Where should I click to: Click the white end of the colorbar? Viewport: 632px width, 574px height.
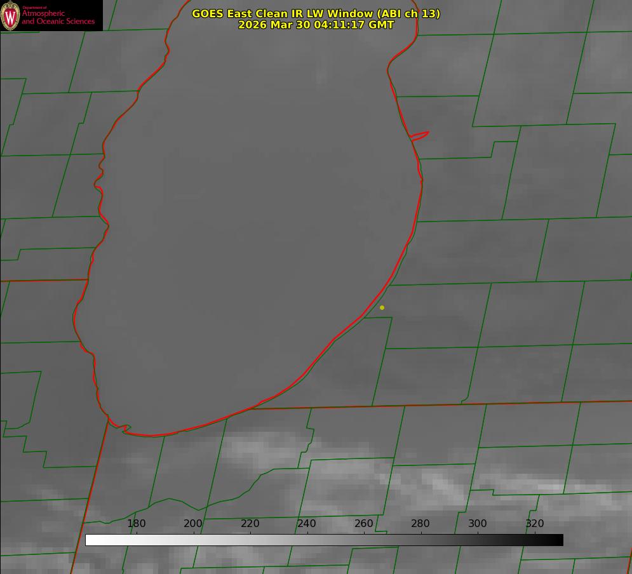(x=90, y=540)
